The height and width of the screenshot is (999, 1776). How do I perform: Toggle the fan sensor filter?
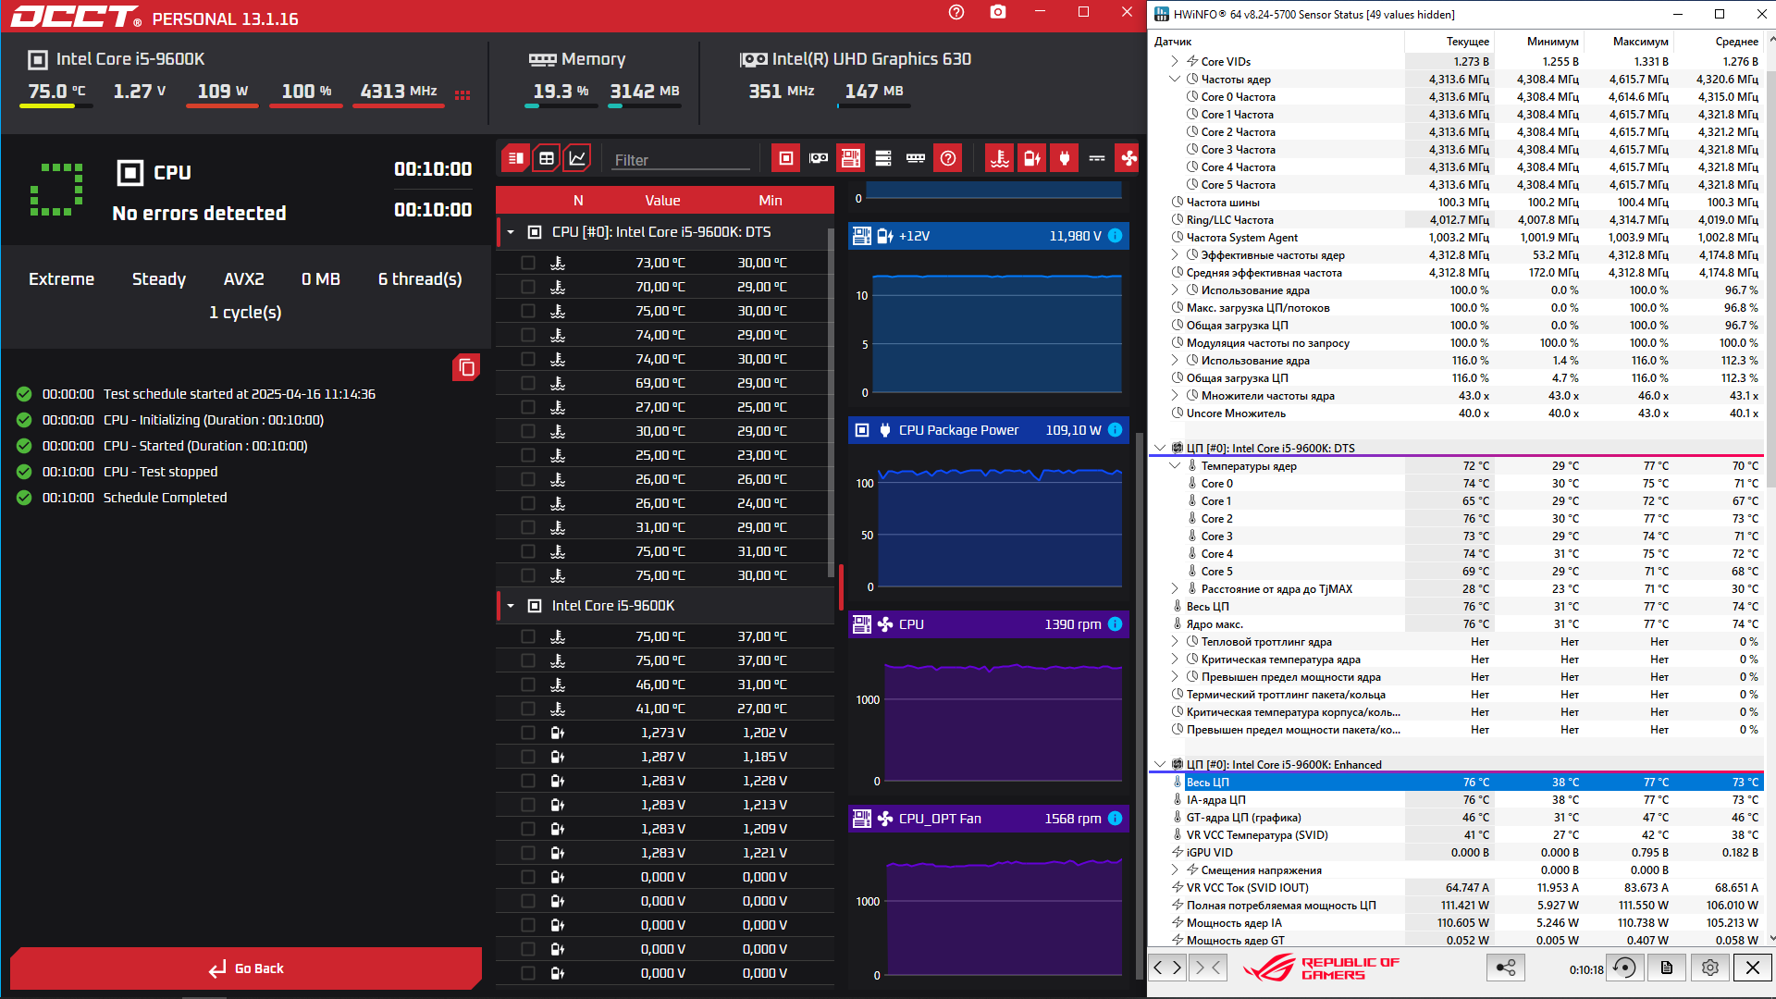(x=1128, y=158)
